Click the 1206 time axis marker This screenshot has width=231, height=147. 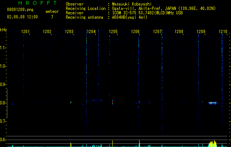click(x=135, y=32)
